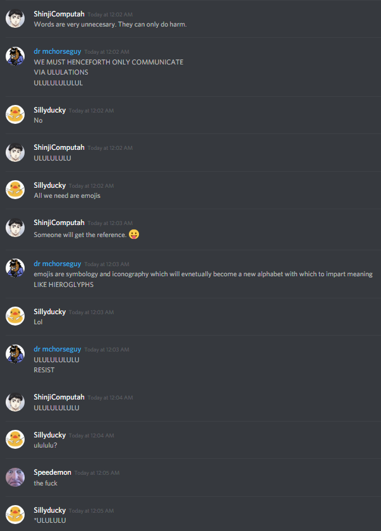Click Sillyducky's duck avatar next to "No"

(x=15, y=114)
